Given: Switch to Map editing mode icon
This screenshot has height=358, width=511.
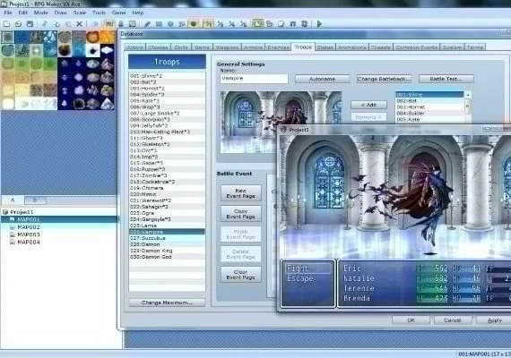Looking at the screenshot, I should pyautogui.click(x=109, y=24).
